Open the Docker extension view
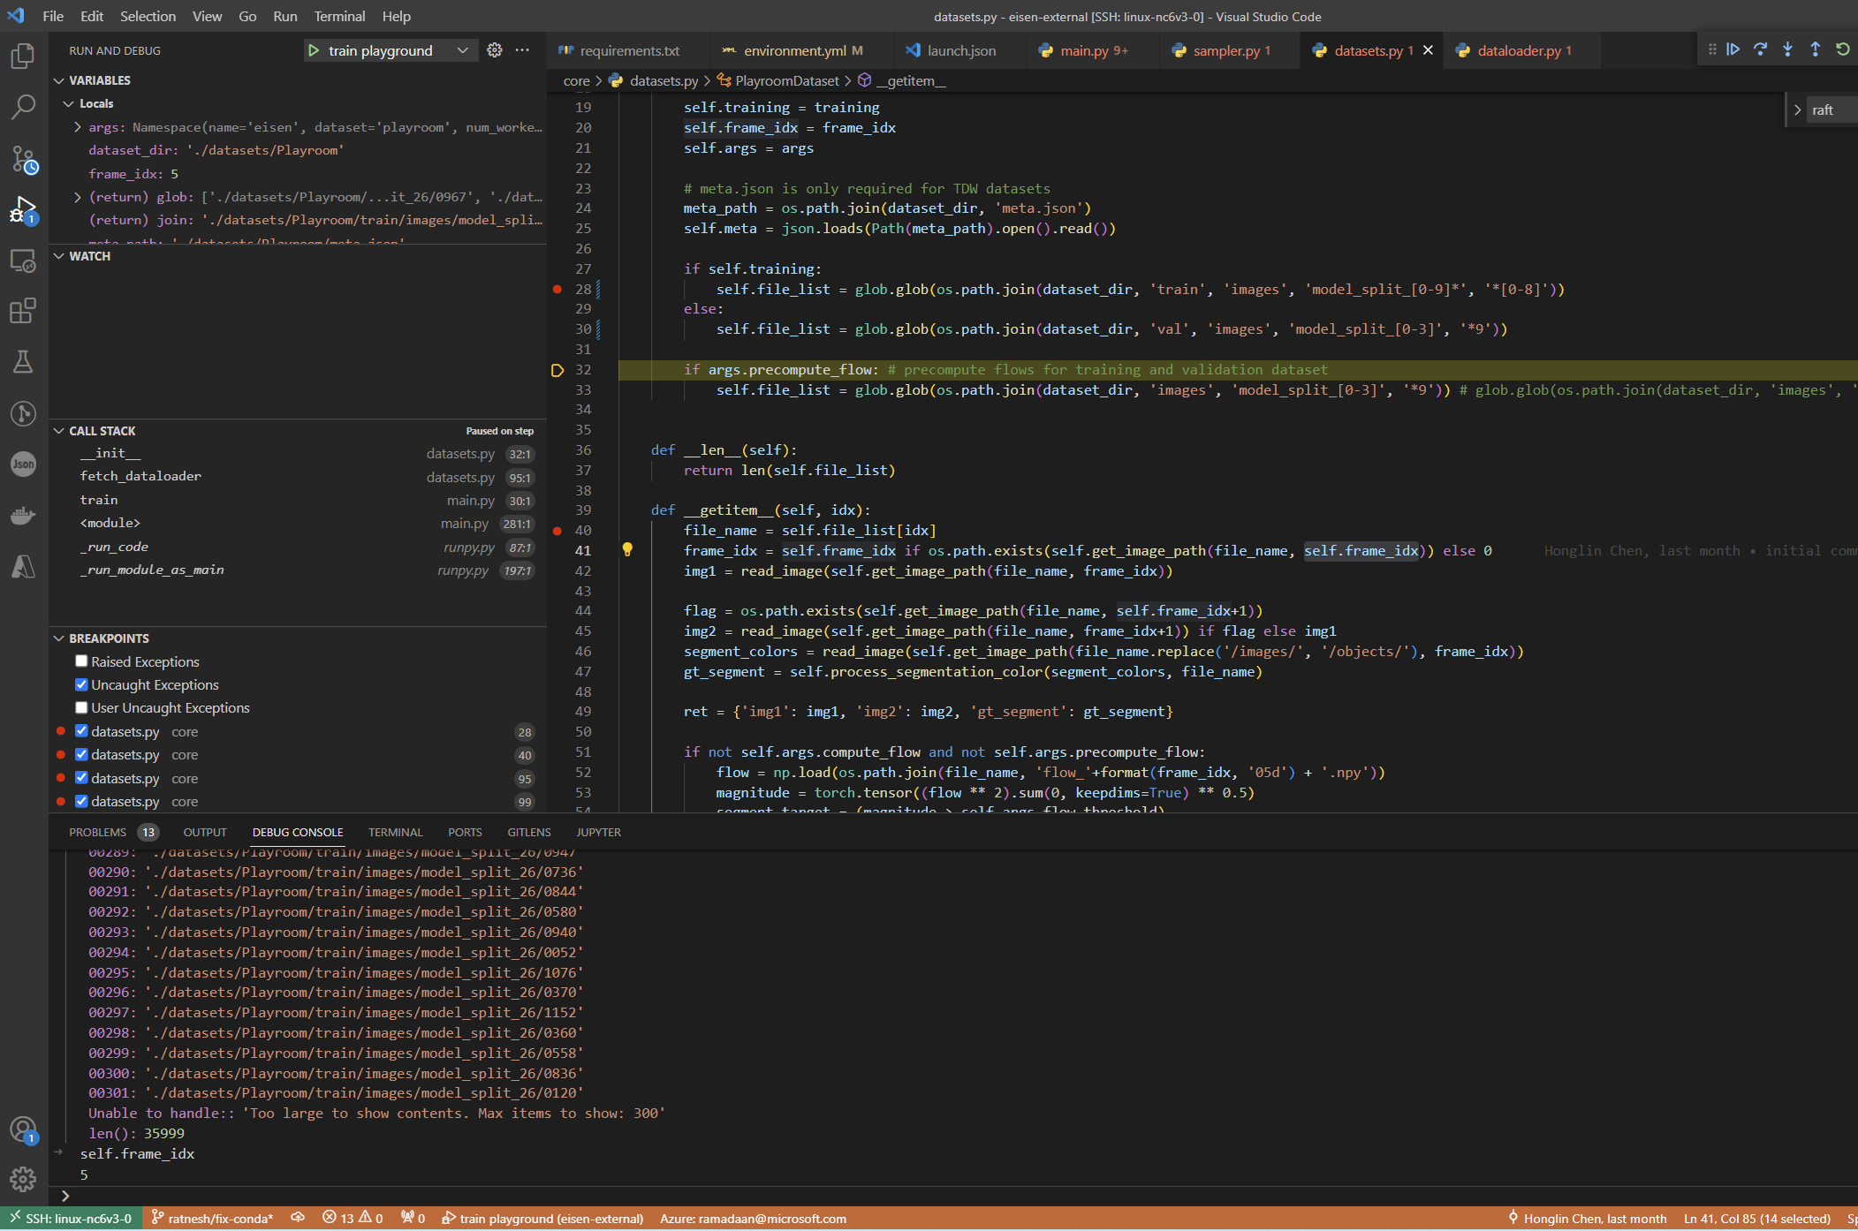The image size is (1858, 1231). (23, 515)
